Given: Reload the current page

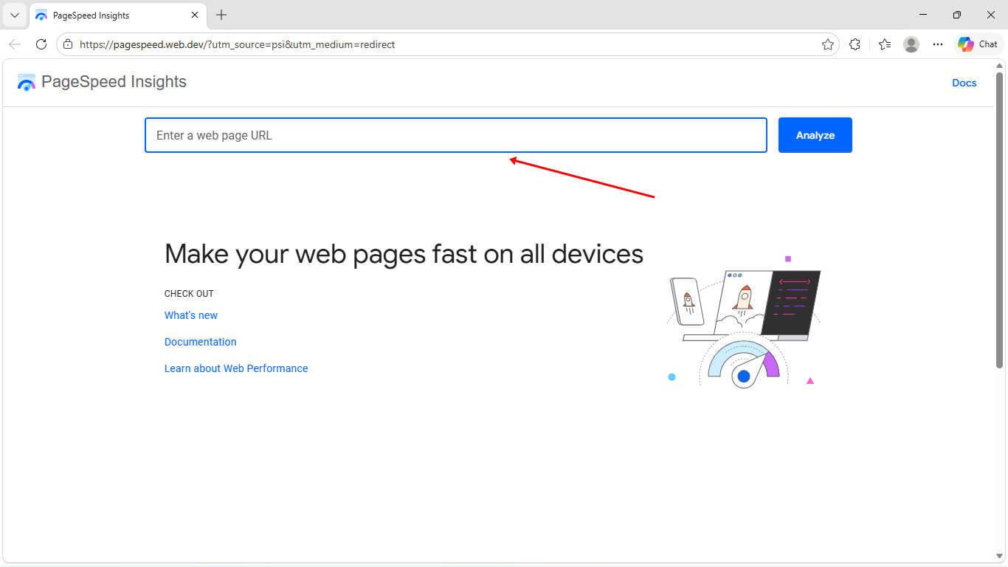Looking at the screenshot, I should coord(41,44).
